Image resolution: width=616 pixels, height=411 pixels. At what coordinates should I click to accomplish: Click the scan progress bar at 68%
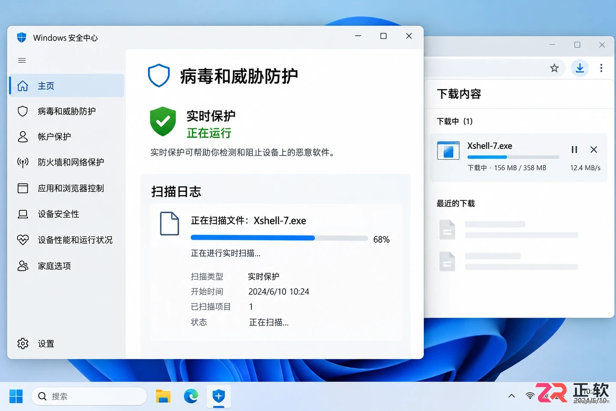click(279, 238)
